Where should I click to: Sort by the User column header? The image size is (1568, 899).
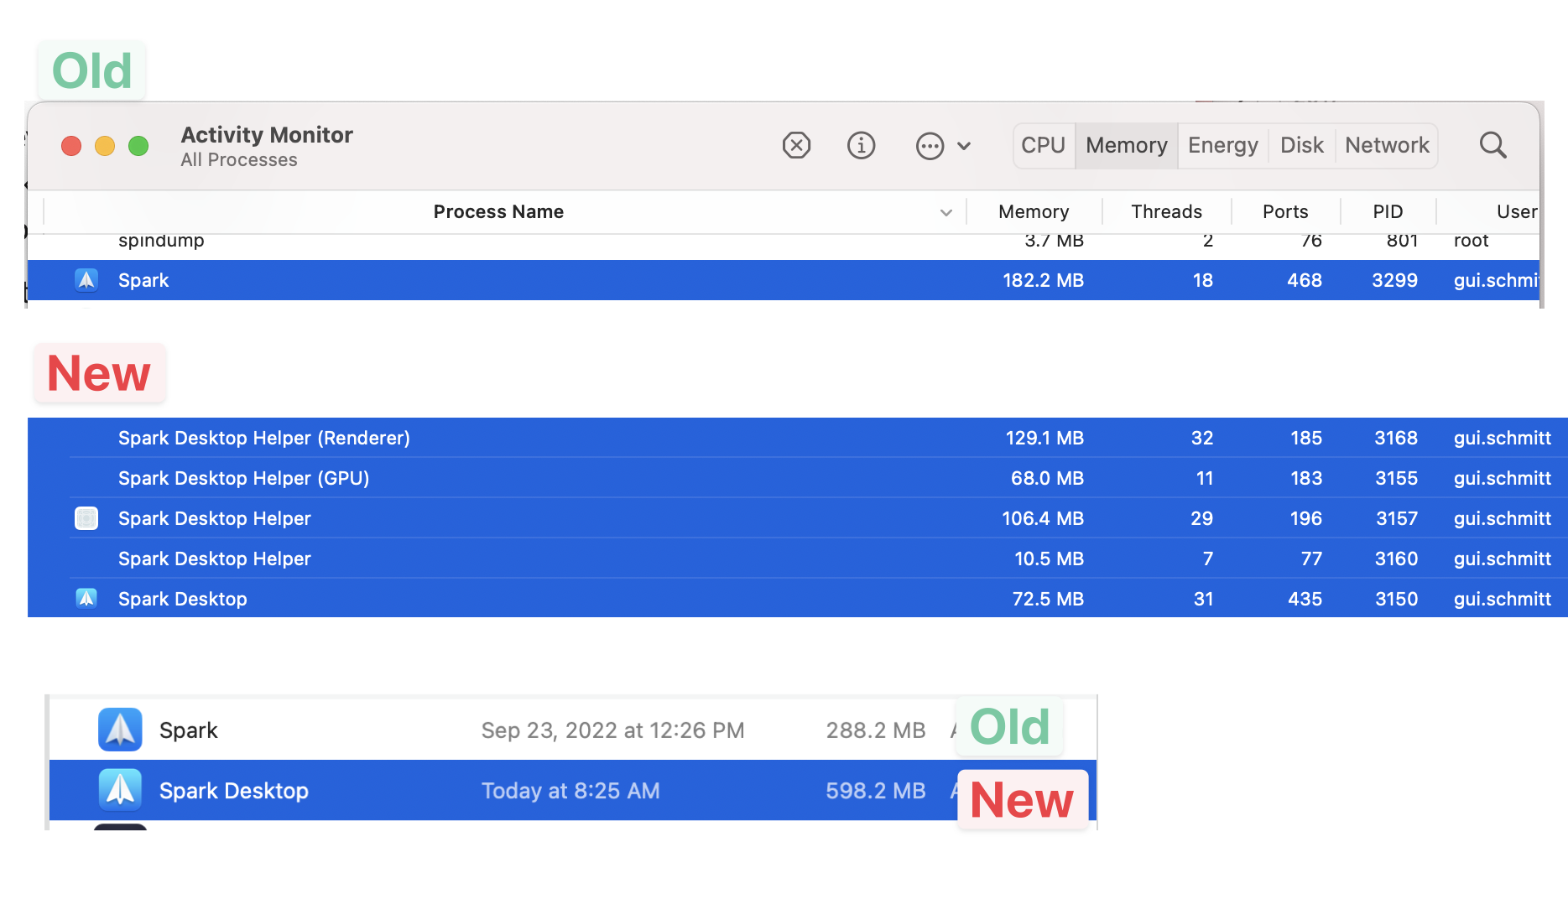tap(1516, 211)
